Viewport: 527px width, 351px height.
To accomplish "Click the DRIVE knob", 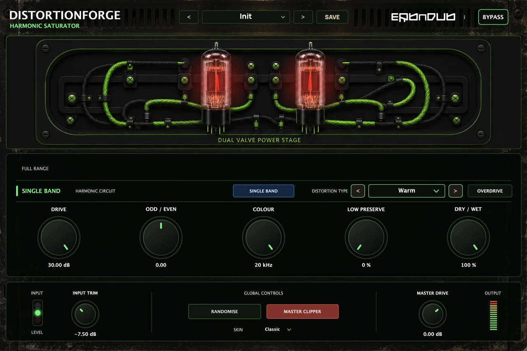I will click(59, 237).
